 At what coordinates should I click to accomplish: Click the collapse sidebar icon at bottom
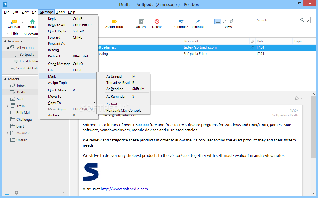click(64, 193)
